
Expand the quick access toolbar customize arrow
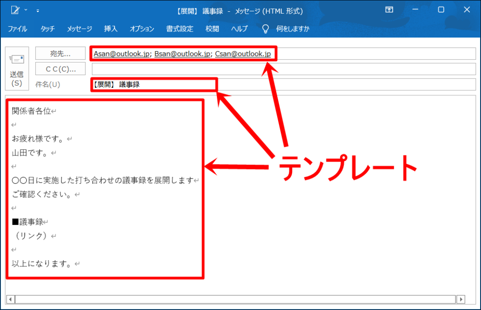click(x=38, y=10)
